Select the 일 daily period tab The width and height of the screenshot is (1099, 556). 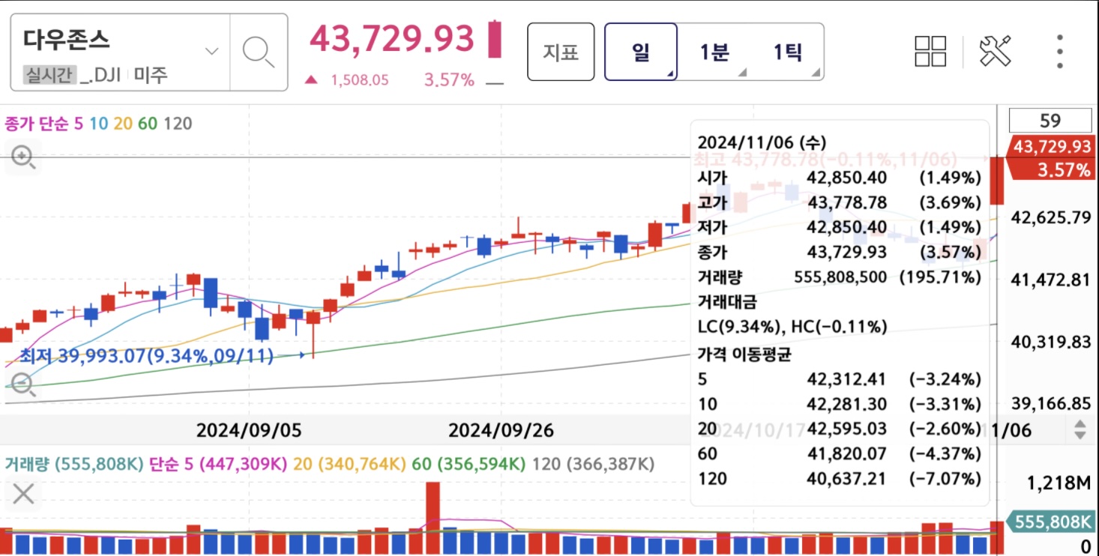[641, 52]
